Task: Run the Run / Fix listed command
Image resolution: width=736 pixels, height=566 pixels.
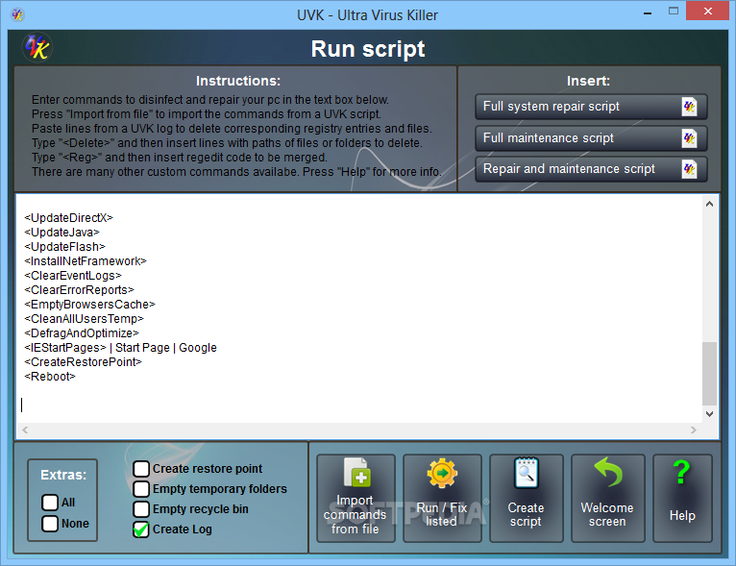Action: tap(442, 499)
